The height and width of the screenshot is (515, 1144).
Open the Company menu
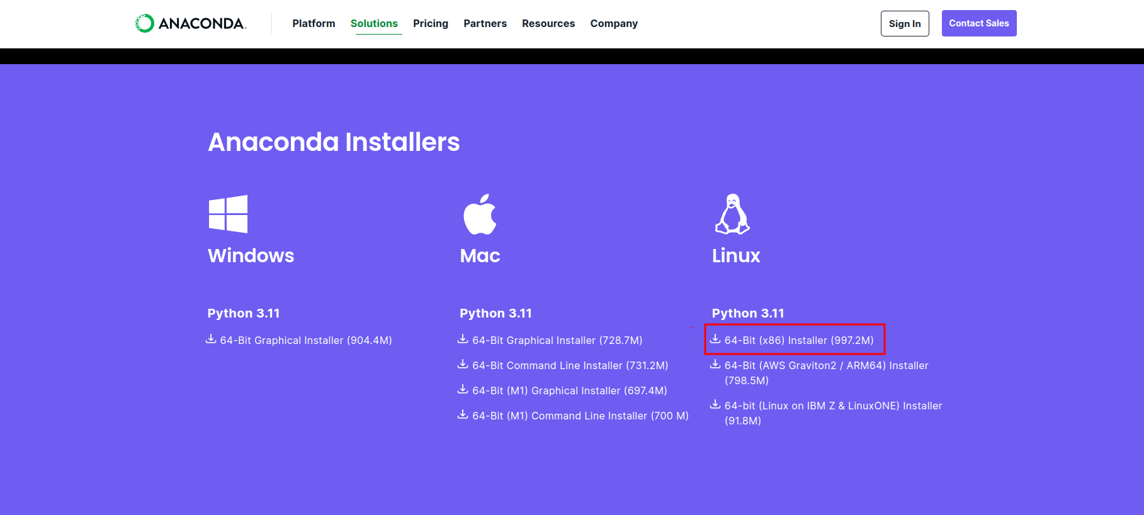click(x=614, y=23)
